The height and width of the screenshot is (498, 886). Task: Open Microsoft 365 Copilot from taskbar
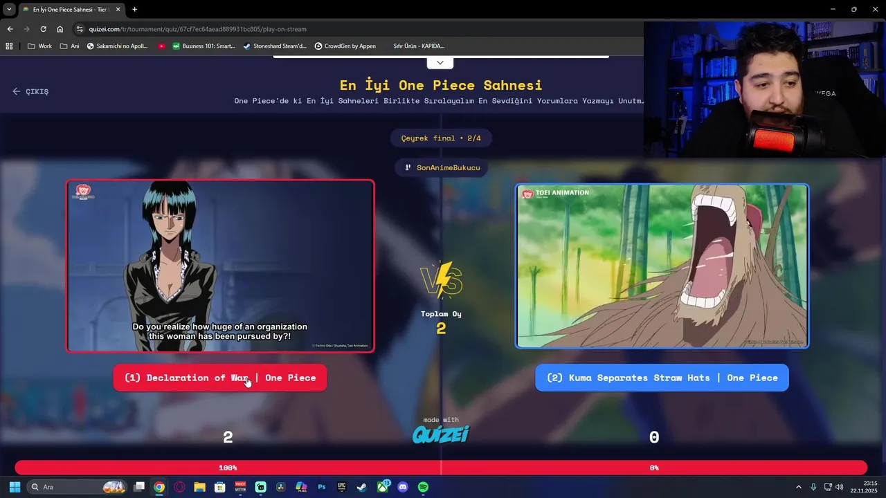click(301, 487)
